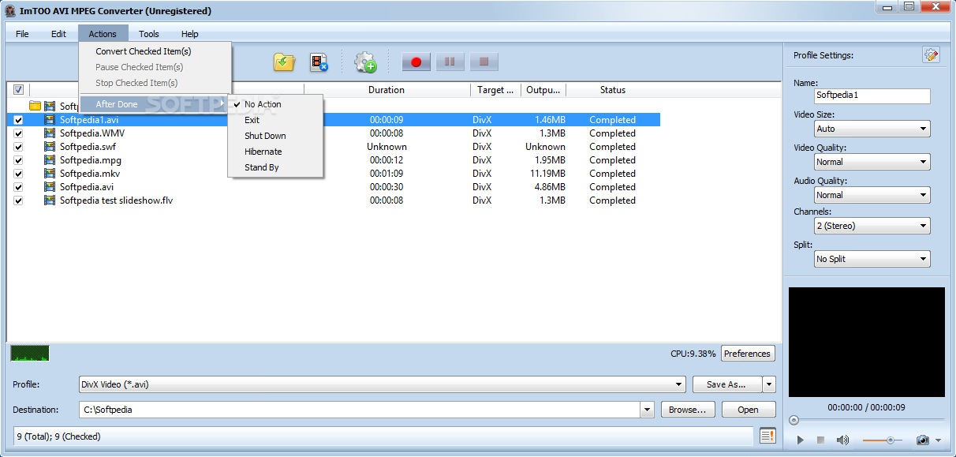Click the open output folder toolbar icon

[x=284, y=62]
